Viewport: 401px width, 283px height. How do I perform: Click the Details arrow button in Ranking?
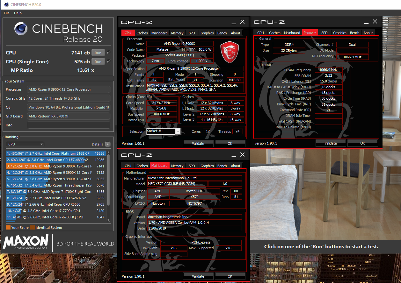tap(108, 144)
